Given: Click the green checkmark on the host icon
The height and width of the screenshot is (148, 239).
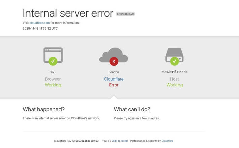Looking at the screenshot, I should click(175, 61).
